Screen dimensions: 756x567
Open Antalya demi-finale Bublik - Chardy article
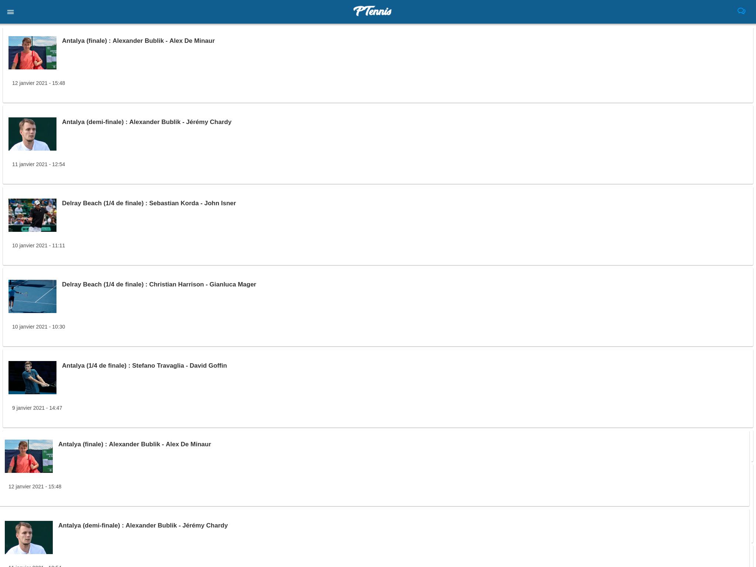[147, 122]
